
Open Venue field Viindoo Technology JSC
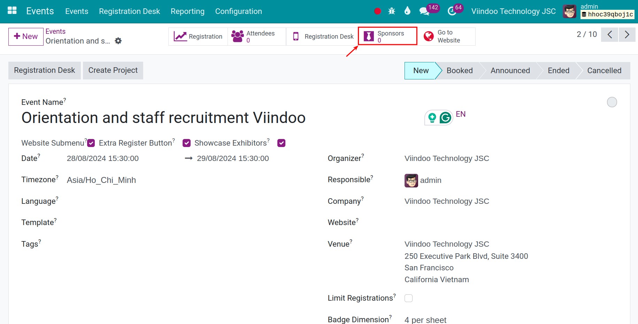coord(447,244)
